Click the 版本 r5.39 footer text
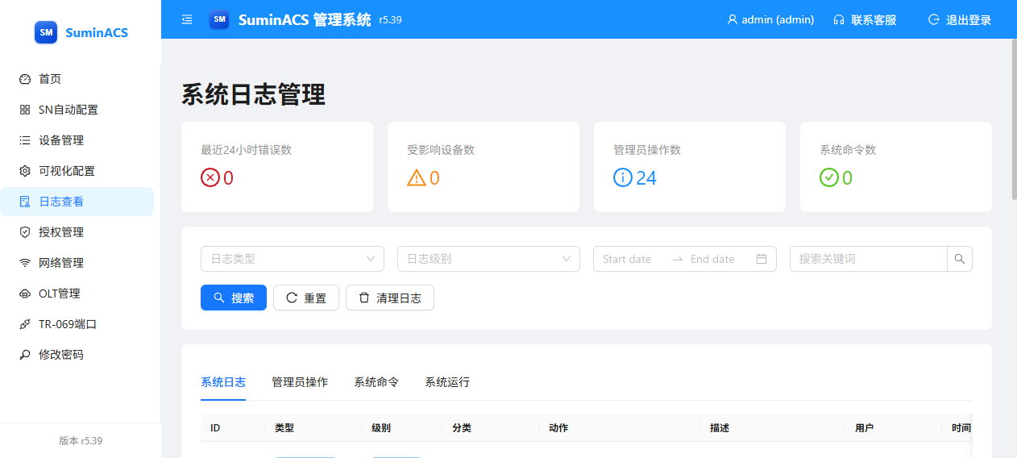 pyautogui.click(x=81, y=441)
